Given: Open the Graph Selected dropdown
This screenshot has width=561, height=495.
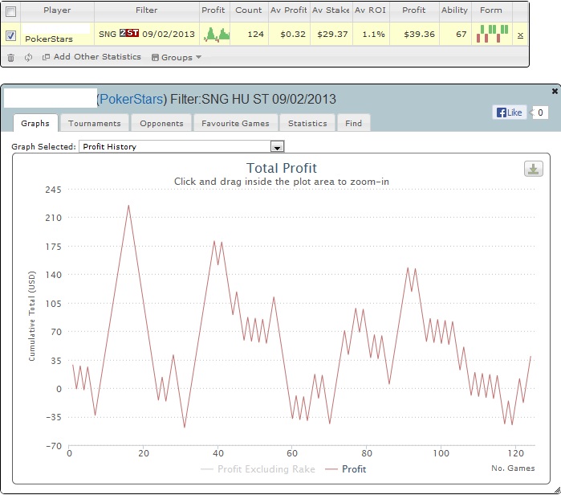Looking at the screenshot, I should (277, 147).
